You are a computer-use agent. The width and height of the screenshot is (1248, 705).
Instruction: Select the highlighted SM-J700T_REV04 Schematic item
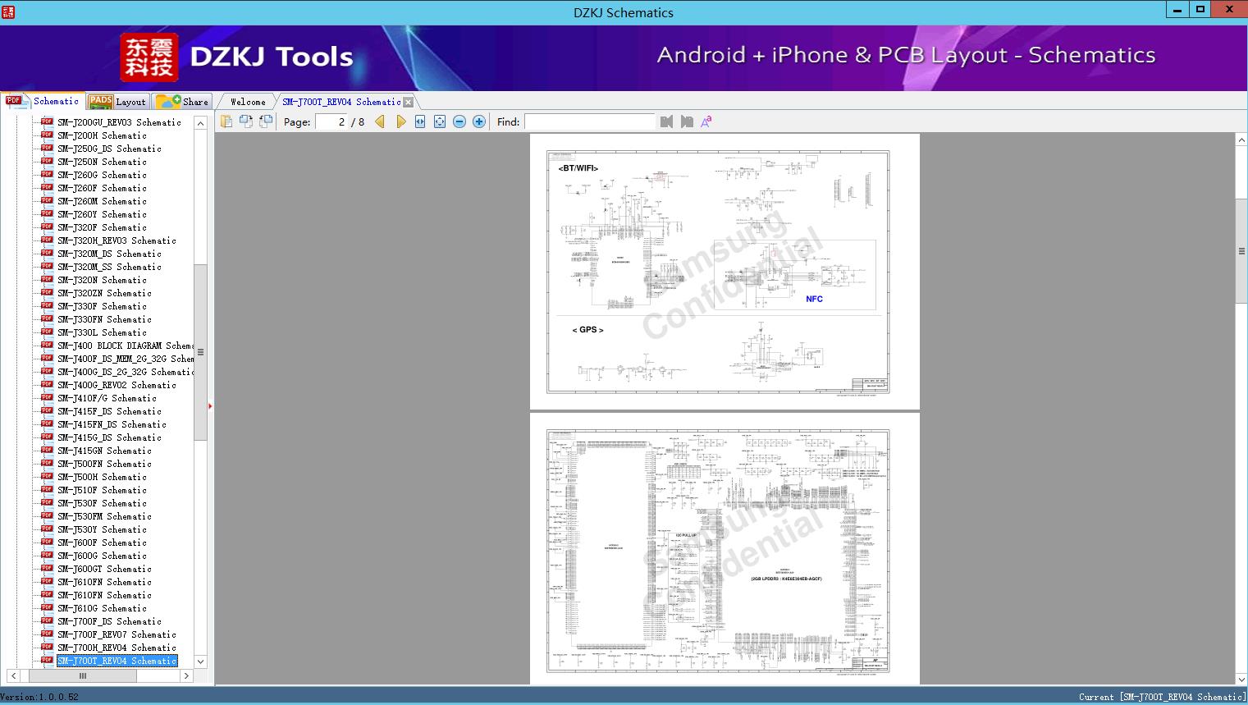117,661
